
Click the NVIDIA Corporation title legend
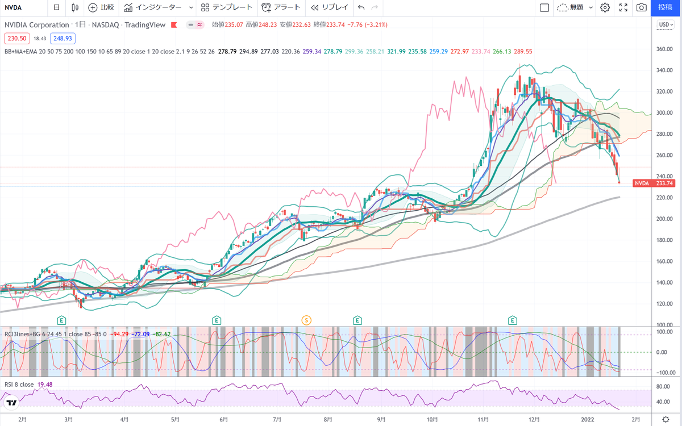coord(37,25)
